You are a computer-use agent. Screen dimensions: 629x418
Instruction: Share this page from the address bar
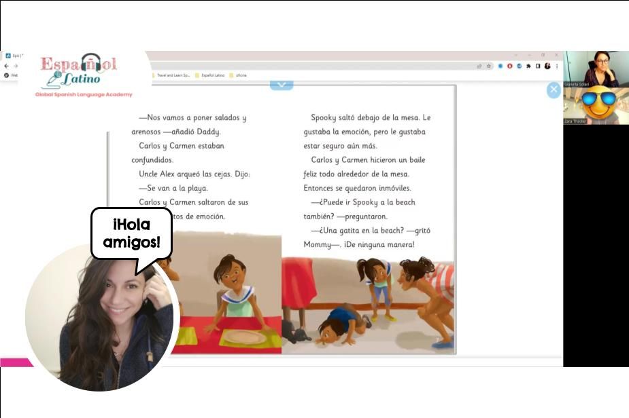click(x=479, y=66)
